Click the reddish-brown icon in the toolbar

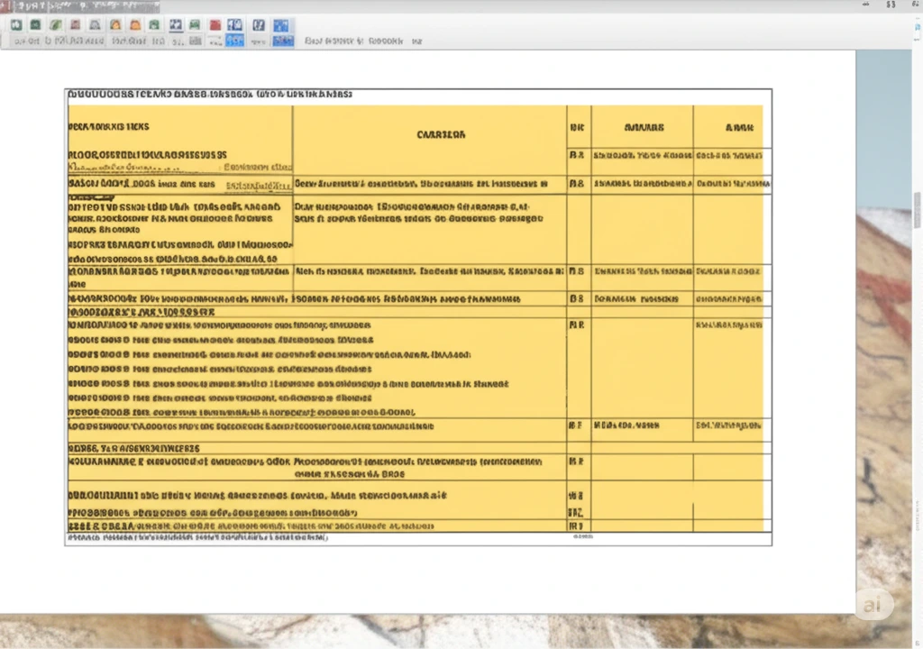click(76, 25)
